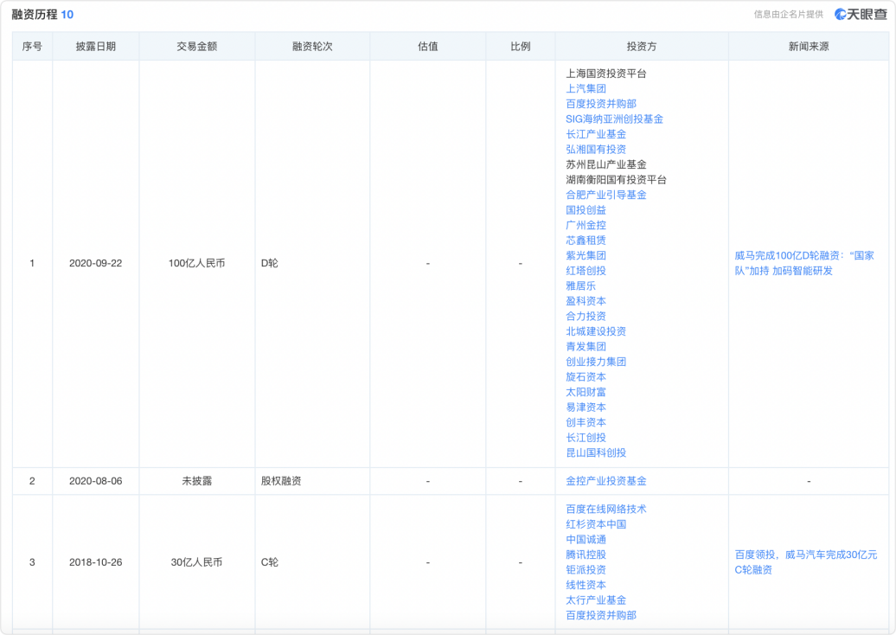Select amount cell 未披露
Image resolution: width=896 pixels, height=635 pixels.
point(196,481)
